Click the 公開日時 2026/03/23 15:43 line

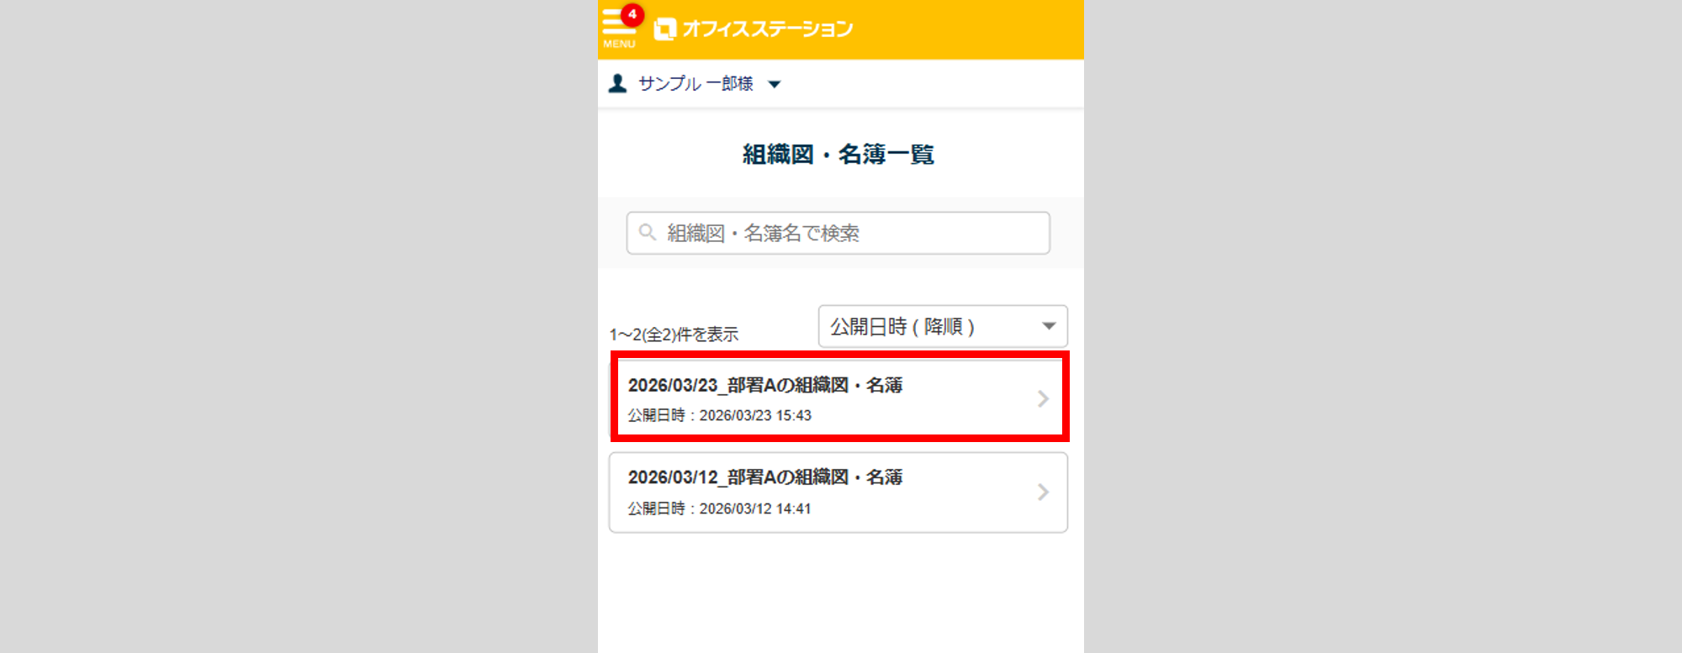719,415
